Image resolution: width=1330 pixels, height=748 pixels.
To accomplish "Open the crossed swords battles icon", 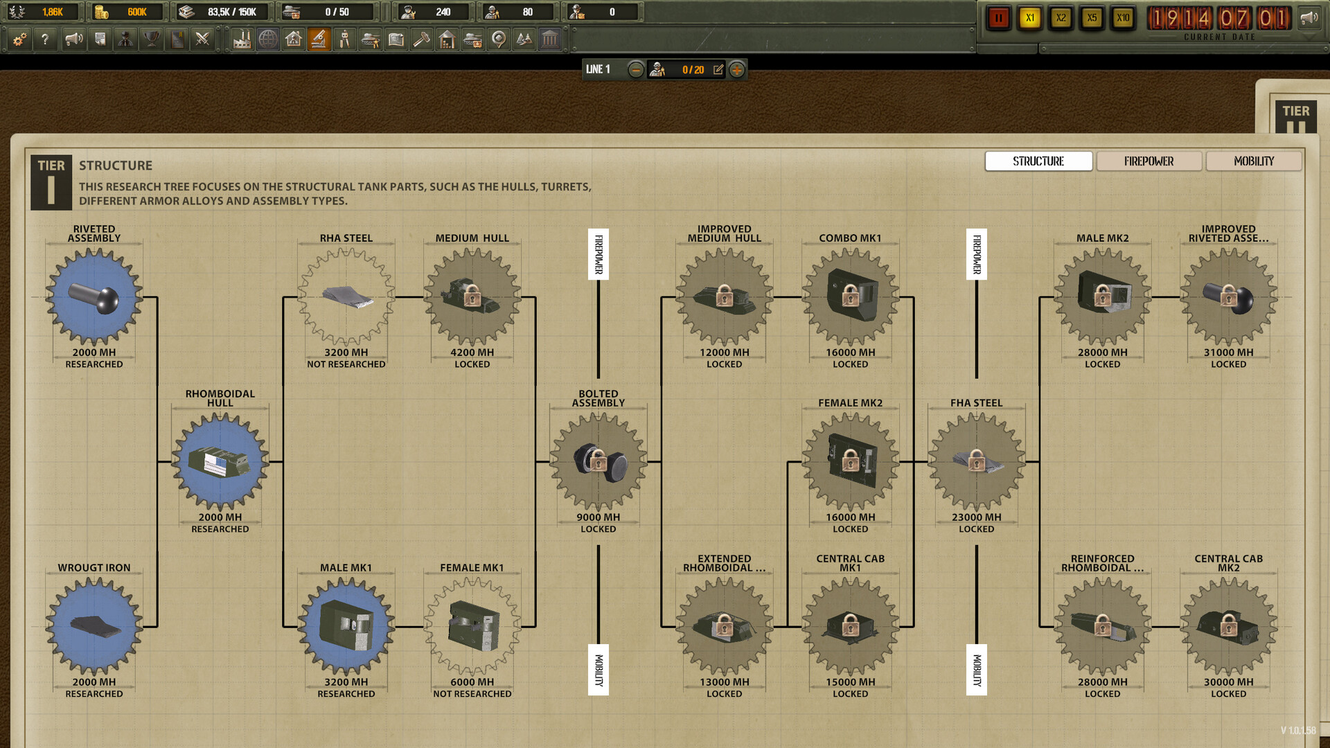I will (x=202, y=39).
